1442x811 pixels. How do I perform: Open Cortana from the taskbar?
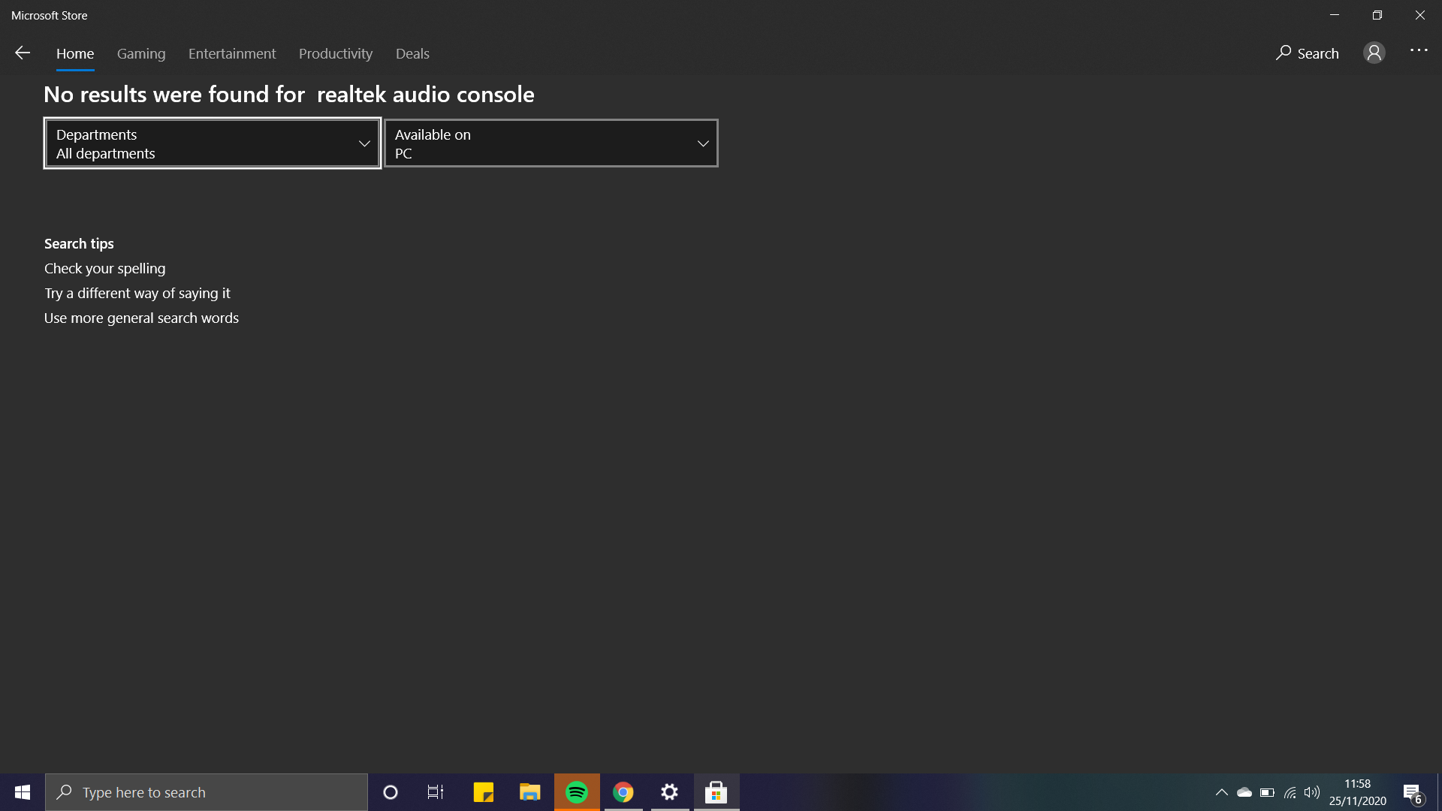pos(390,792)
